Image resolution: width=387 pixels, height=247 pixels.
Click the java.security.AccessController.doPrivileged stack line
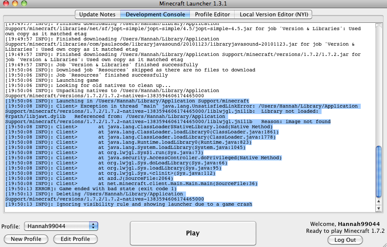point(143,157)
